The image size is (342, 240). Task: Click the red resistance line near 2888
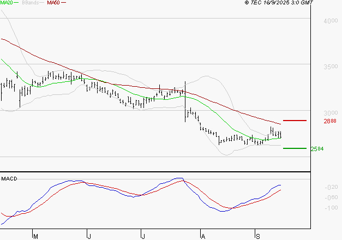coord(295,121)
